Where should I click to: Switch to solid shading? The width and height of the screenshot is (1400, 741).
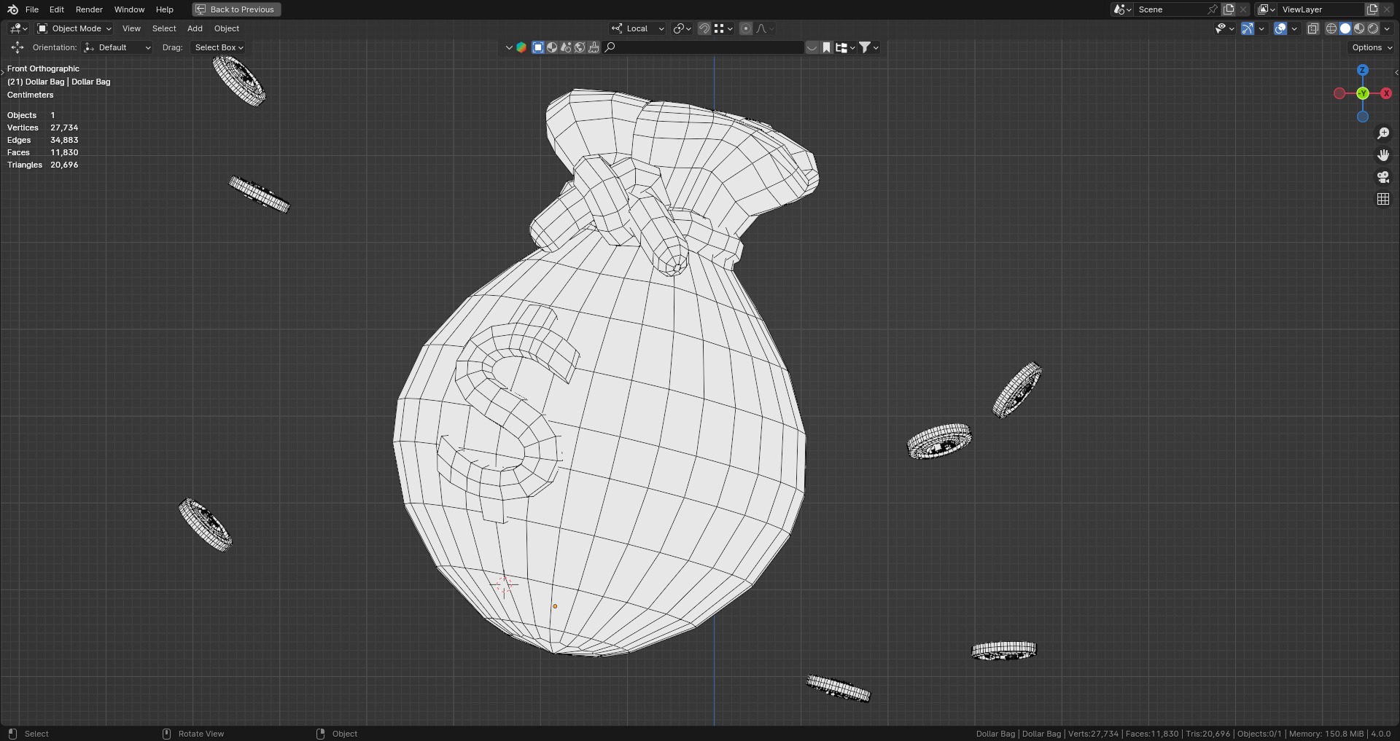tap(1345, 28)
